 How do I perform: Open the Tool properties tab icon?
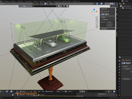[x=119, y=61]
